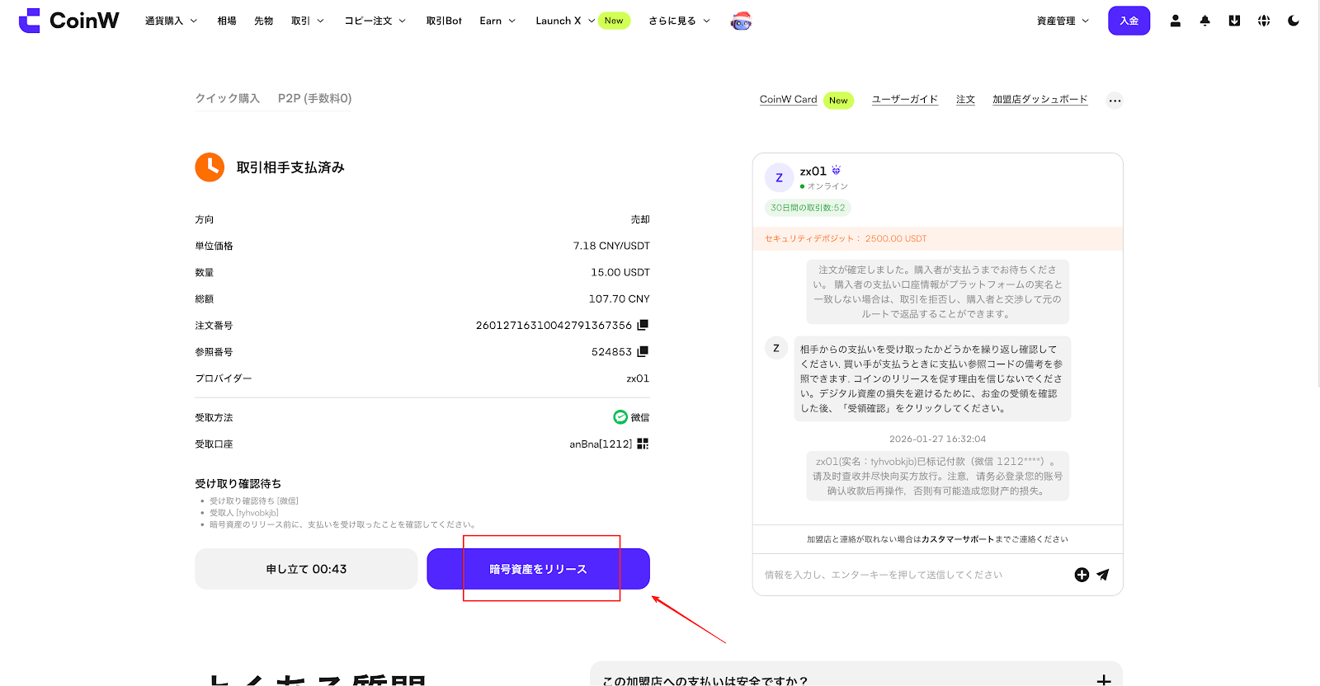Click the plus attachment icon in chat
1320x686 pixels.
[1082, 575]
